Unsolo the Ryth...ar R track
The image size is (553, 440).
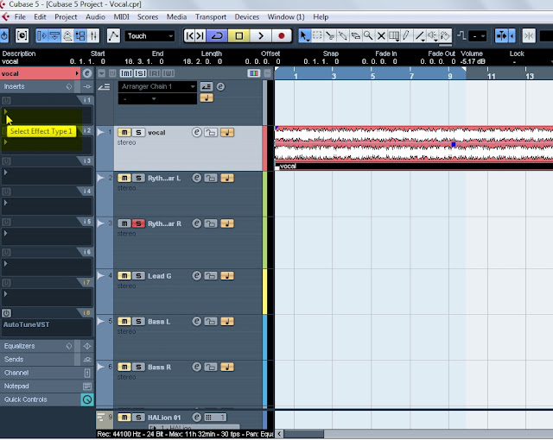[x=138, y=223]
